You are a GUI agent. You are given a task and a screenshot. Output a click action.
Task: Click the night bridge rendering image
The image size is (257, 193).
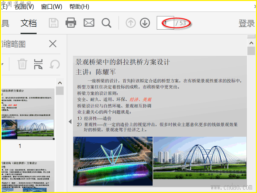click(x=113, y=161)
